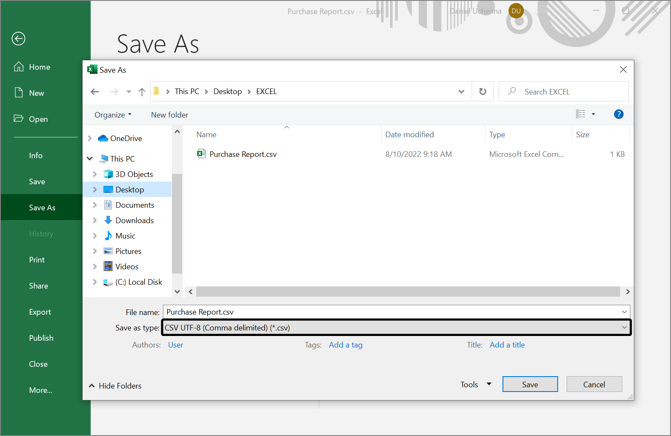Click the Open folder icon in sidebar

(x=18, y=118)
